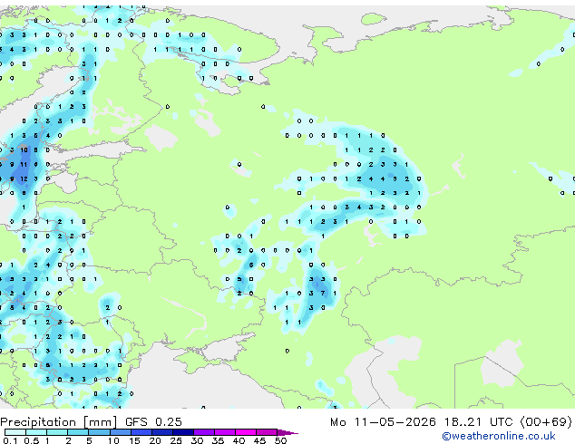575x444 pixels.
Task: Click the "0.1" legend scale label
Action: pyautogui.click(x=10, y=440)
